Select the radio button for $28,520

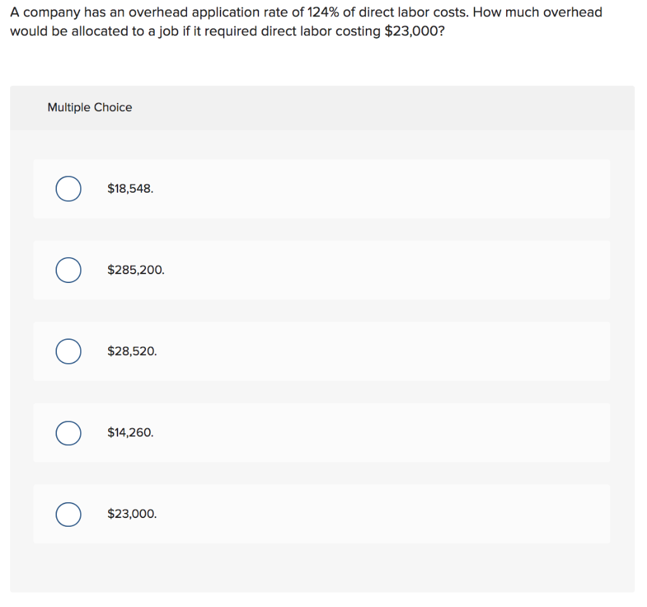click(68, 351)
